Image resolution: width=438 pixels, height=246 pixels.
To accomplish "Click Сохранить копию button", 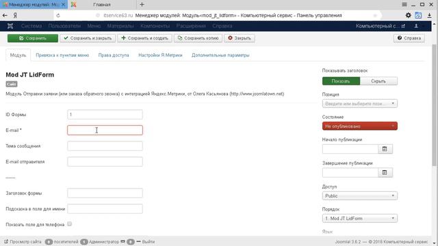I will [x=198, y=38].
